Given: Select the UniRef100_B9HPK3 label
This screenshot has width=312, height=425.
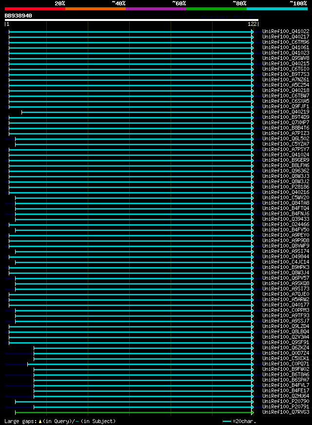Looking at the screenshot, I should (286, 267).
